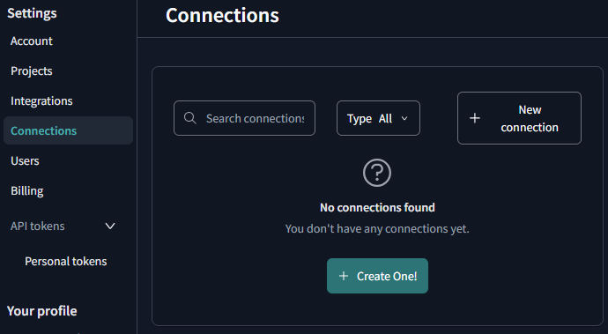Open Account settings in sidebar

[32, 41]
